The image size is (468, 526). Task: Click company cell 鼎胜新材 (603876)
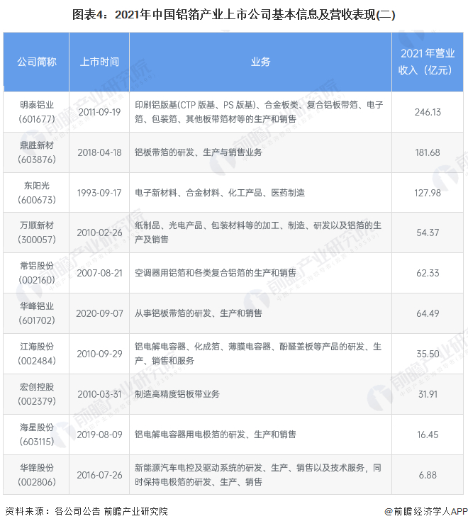[x=37, y=152]
